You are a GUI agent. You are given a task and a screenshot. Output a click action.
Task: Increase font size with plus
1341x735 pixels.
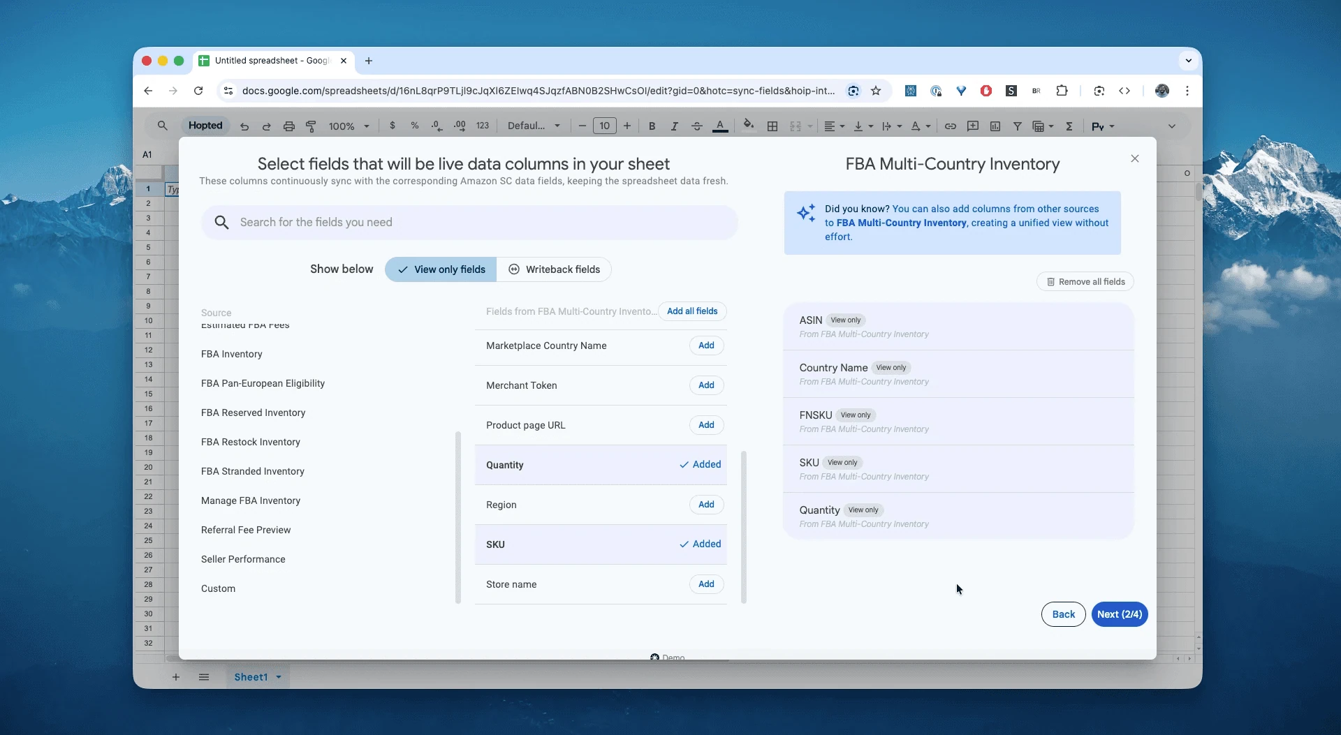point(627,126)
